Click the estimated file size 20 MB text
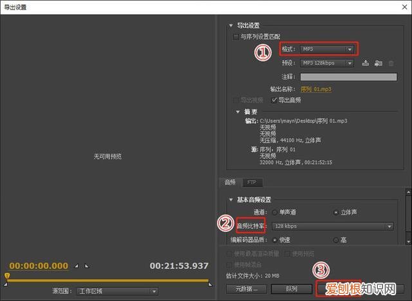The image size is (412, 301). coord(252,276)
